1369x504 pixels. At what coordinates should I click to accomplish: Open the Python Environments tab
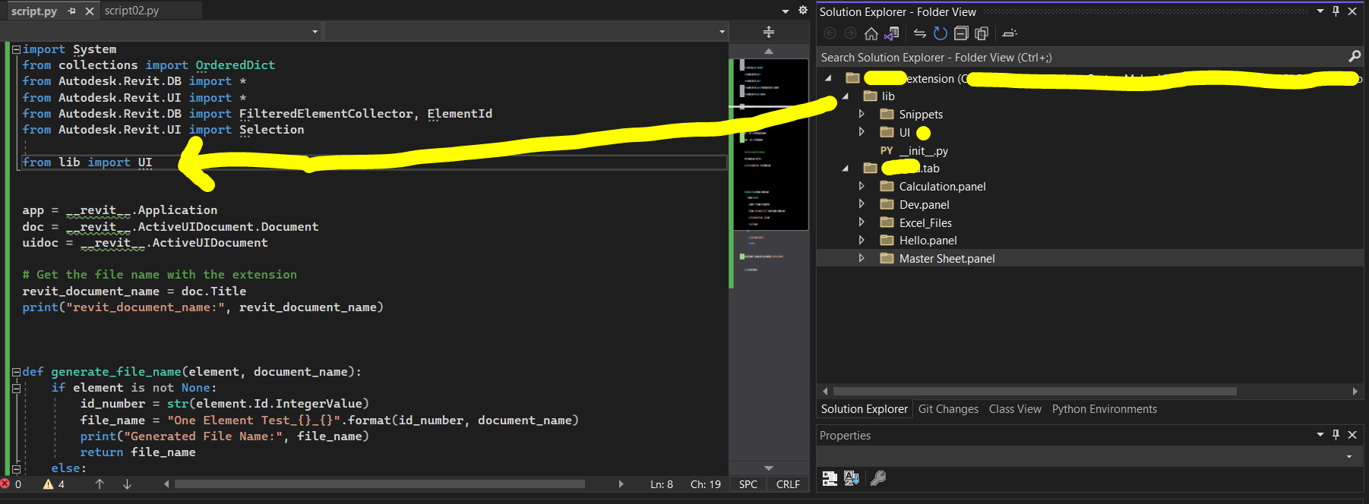point(1104,409)
